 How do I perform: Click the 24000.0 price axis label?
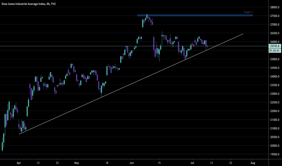click(x=275, y=76)
